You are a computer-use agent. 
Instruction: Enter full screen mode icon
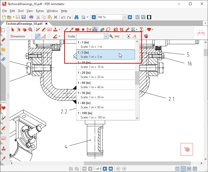149,17
